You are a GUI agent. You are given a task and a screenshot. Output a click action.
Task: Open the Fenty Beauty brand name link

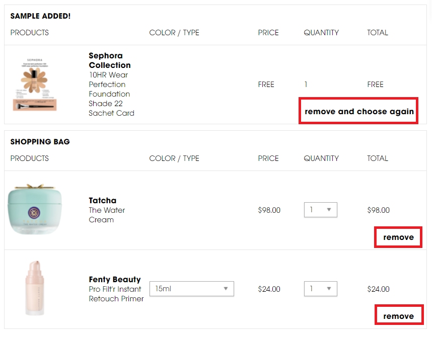pos(114,279)
